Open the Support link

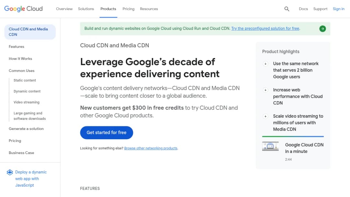coord(320,9)
